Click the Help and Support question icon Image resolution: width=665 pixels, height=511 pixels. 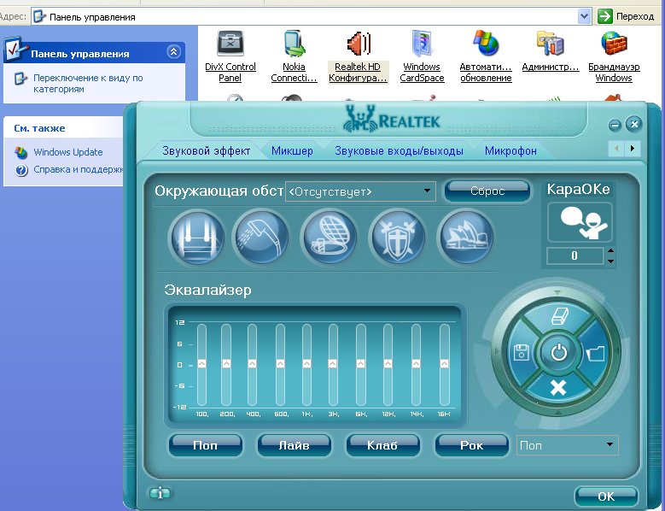pos(21,170)
